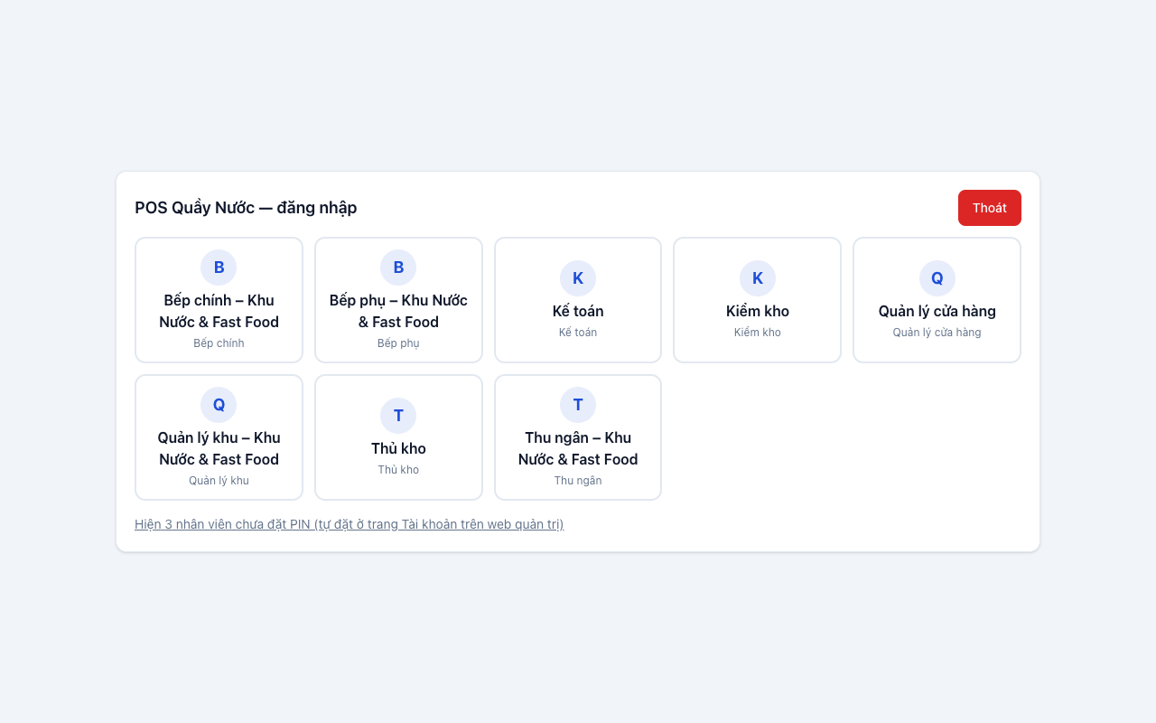The width and height of the screenshot is (1156, 723).
Task: Click the K avatar above Kế toán
Action: (x=578, y=278)
